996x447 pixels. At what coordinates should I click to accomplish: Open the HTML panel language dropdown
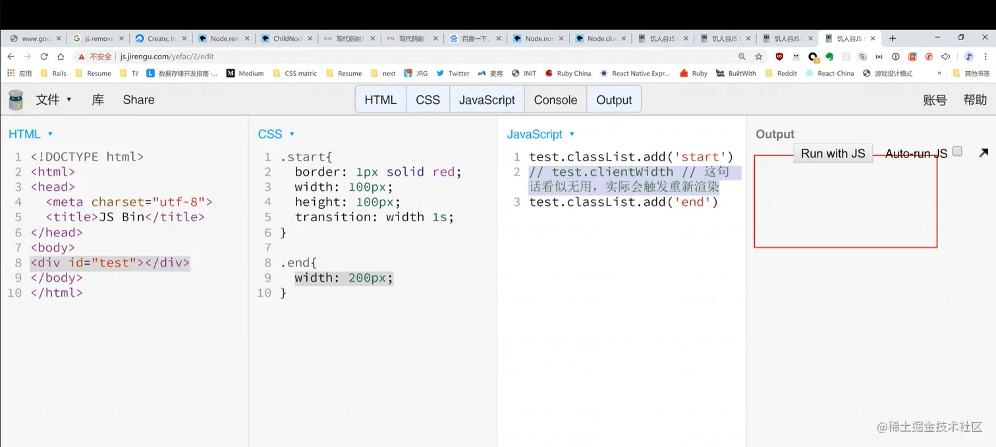tap(30, 134)
